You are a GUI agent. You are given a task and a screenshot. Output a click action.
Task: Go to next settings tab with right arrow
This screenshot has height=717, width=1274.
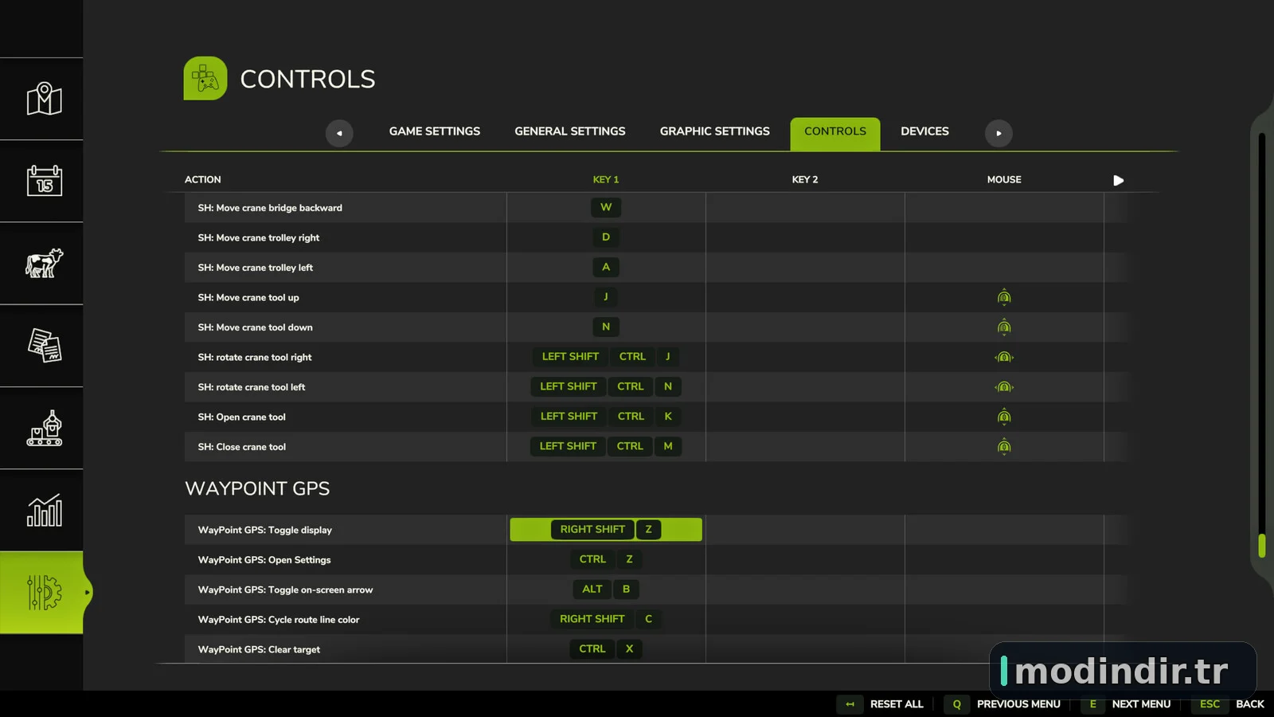(998, 133)
